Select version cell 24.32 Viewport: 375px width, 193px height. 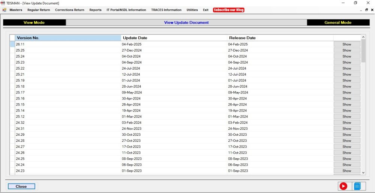(x=68, y=122)
